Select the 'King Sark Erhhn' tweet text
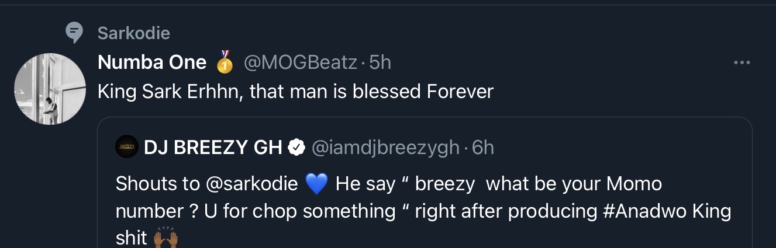The image size is (776, 248). pos(295,92)
